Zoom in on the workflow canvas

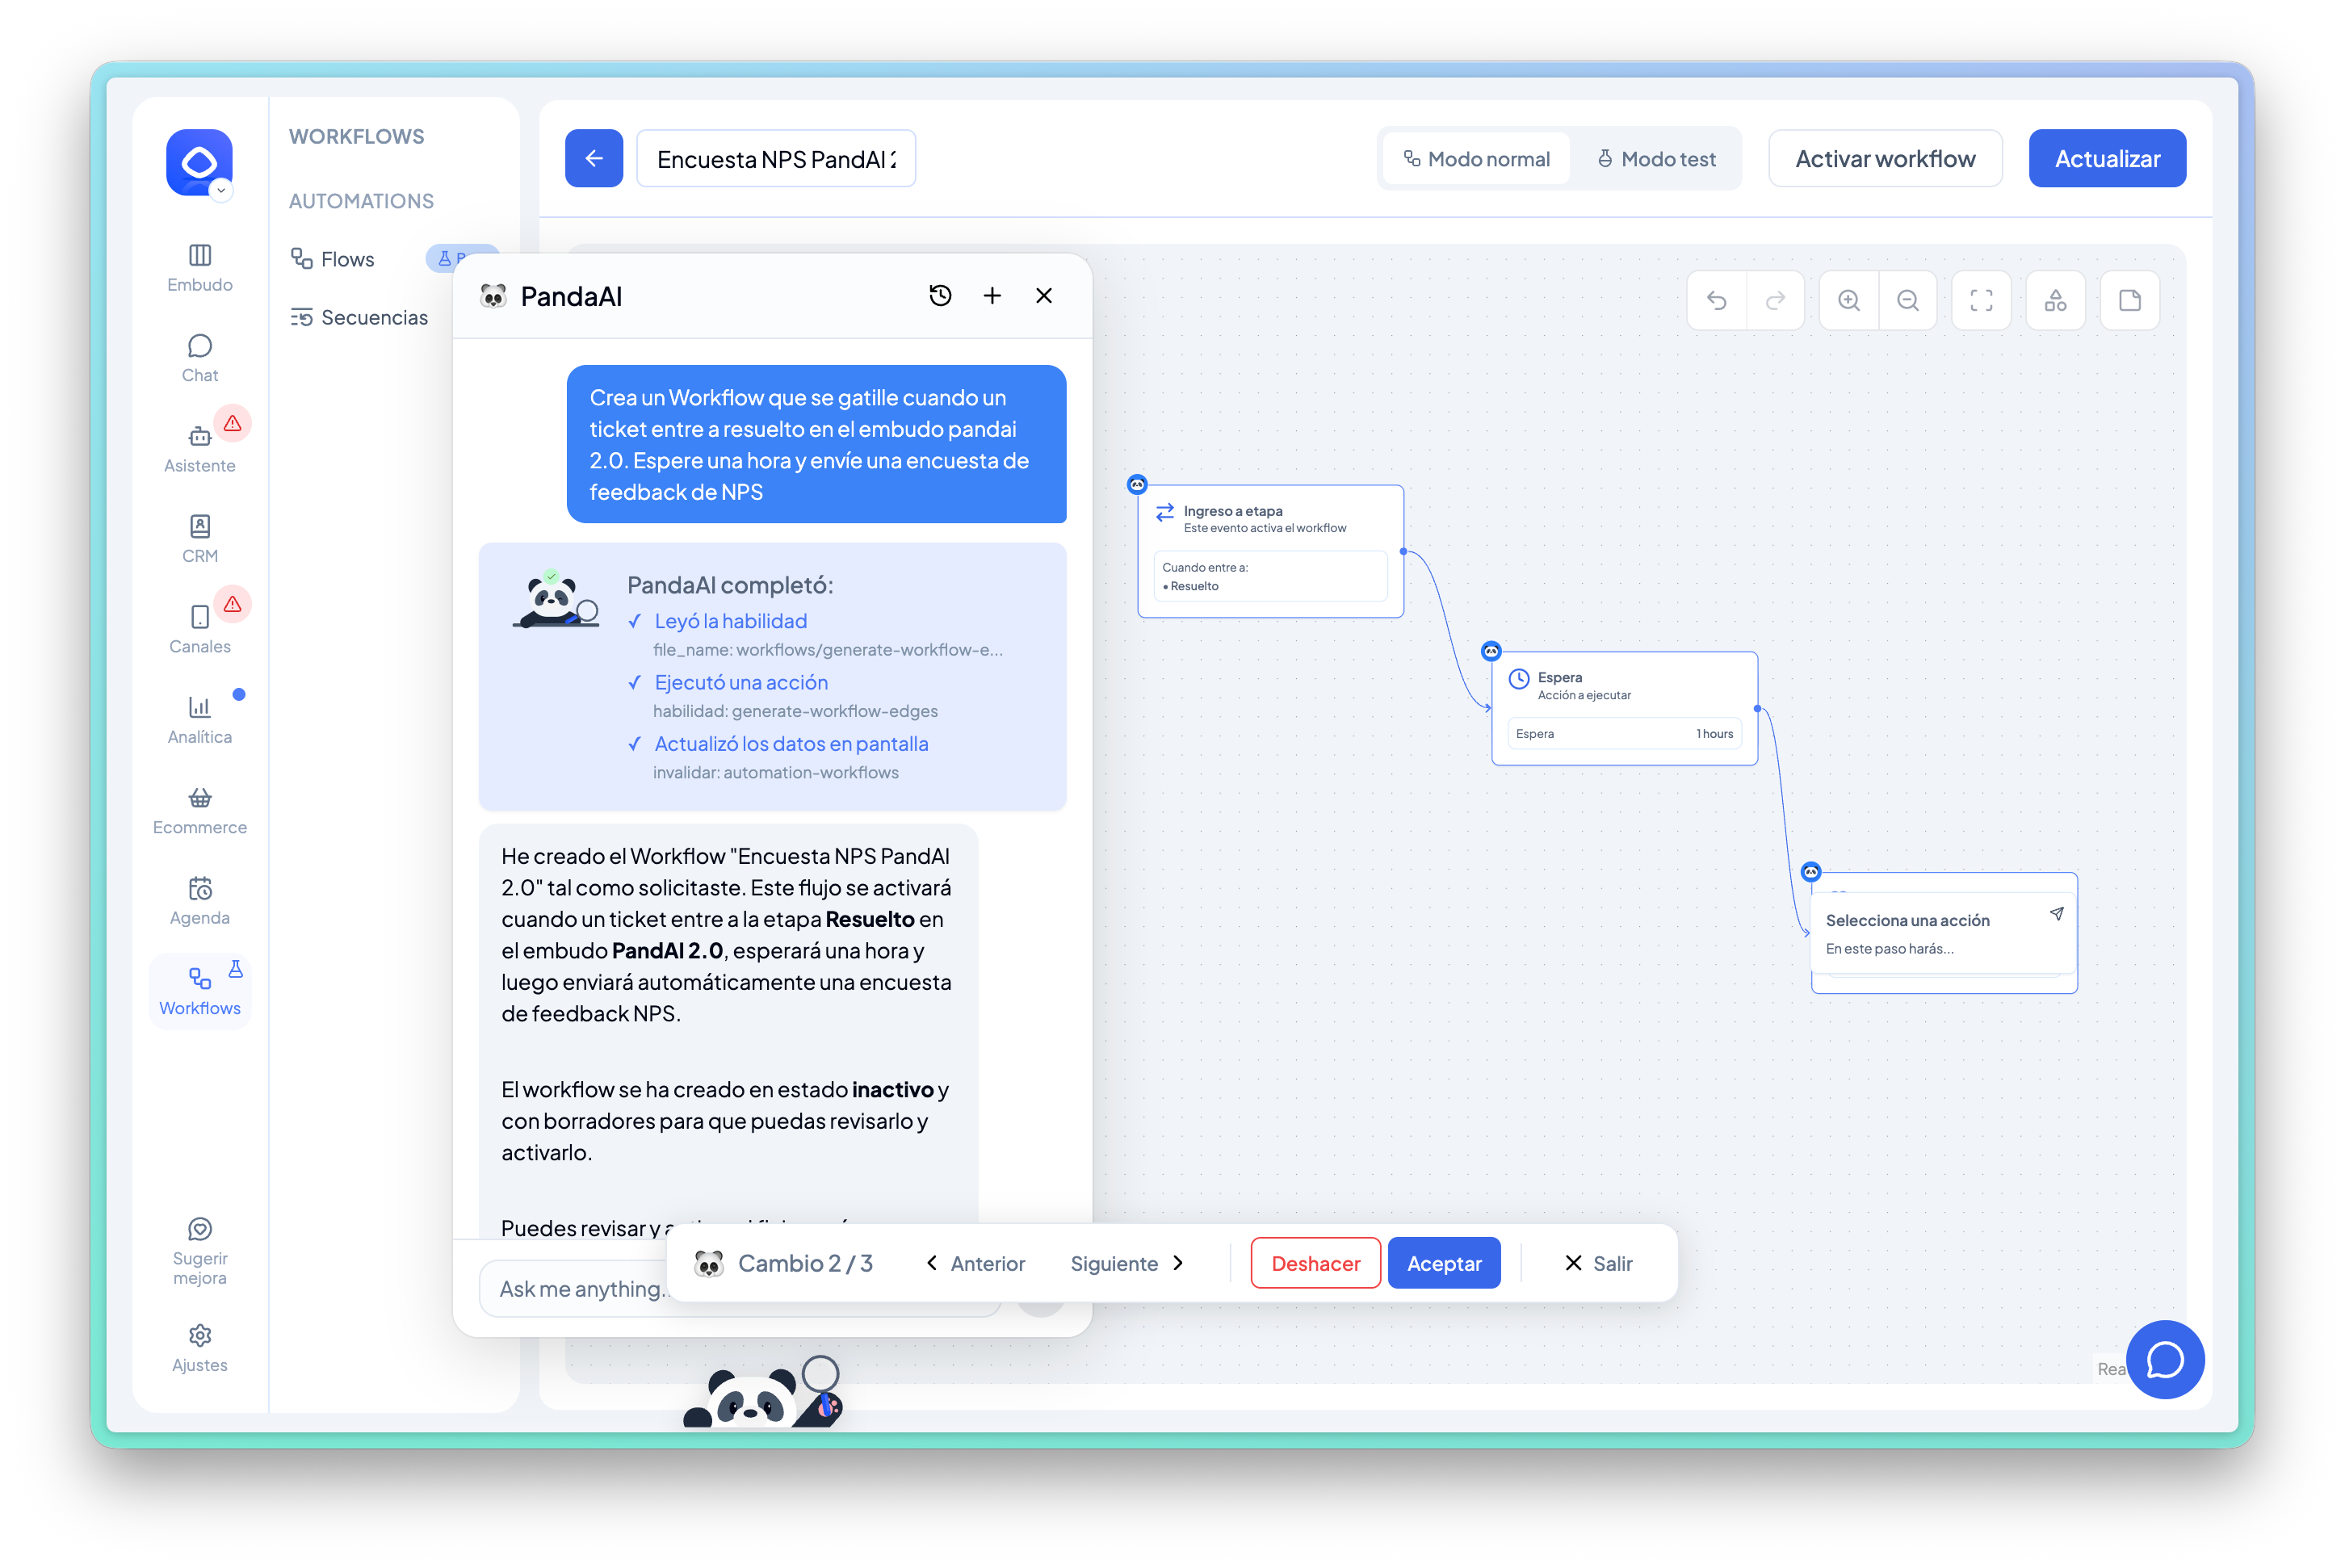[x=1849, y=300]
